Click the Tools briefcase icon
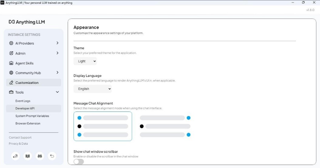This screenshot has height=168, width=320. click(11, 92)
